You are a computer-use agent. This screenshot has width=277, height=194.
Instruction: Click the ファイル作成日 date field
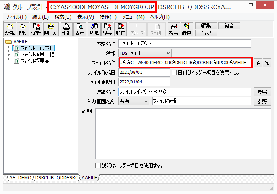[144, 72]
